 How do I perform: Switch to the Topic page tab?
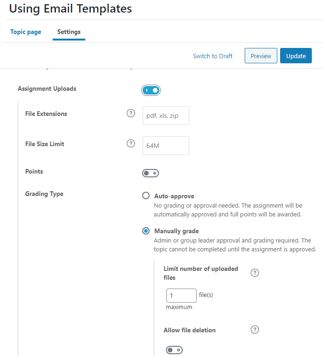pos(26,32)
